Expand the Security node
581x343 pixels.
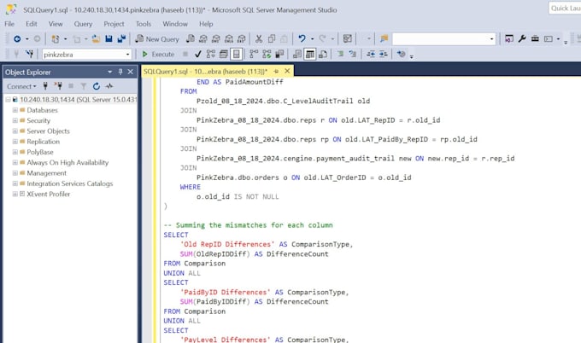15,120
